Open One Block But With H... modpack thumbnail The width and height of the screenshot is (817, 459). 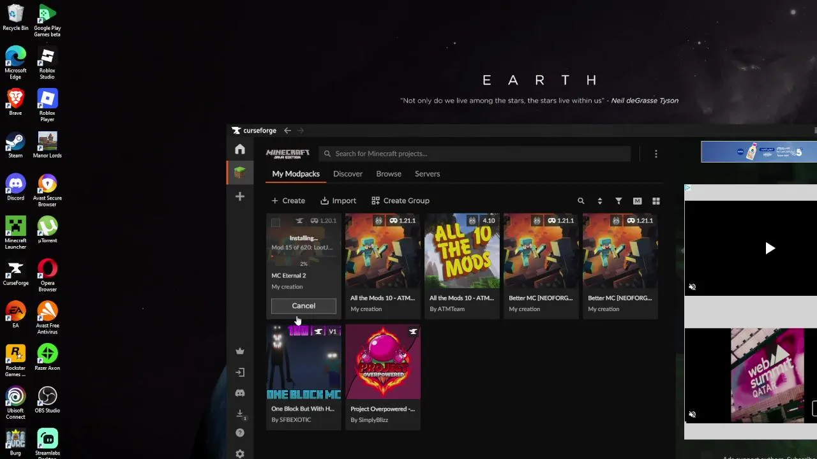click(x=304, y=362)
